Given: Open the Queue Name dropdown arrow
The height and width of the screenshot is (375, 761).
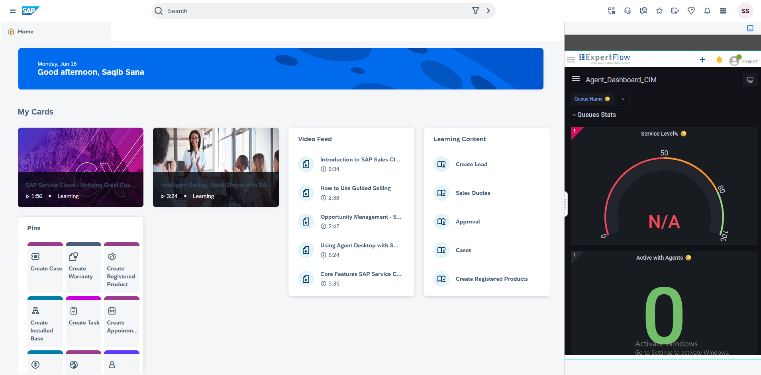Looking at the screenshot, I should click(x=623, y=99).
